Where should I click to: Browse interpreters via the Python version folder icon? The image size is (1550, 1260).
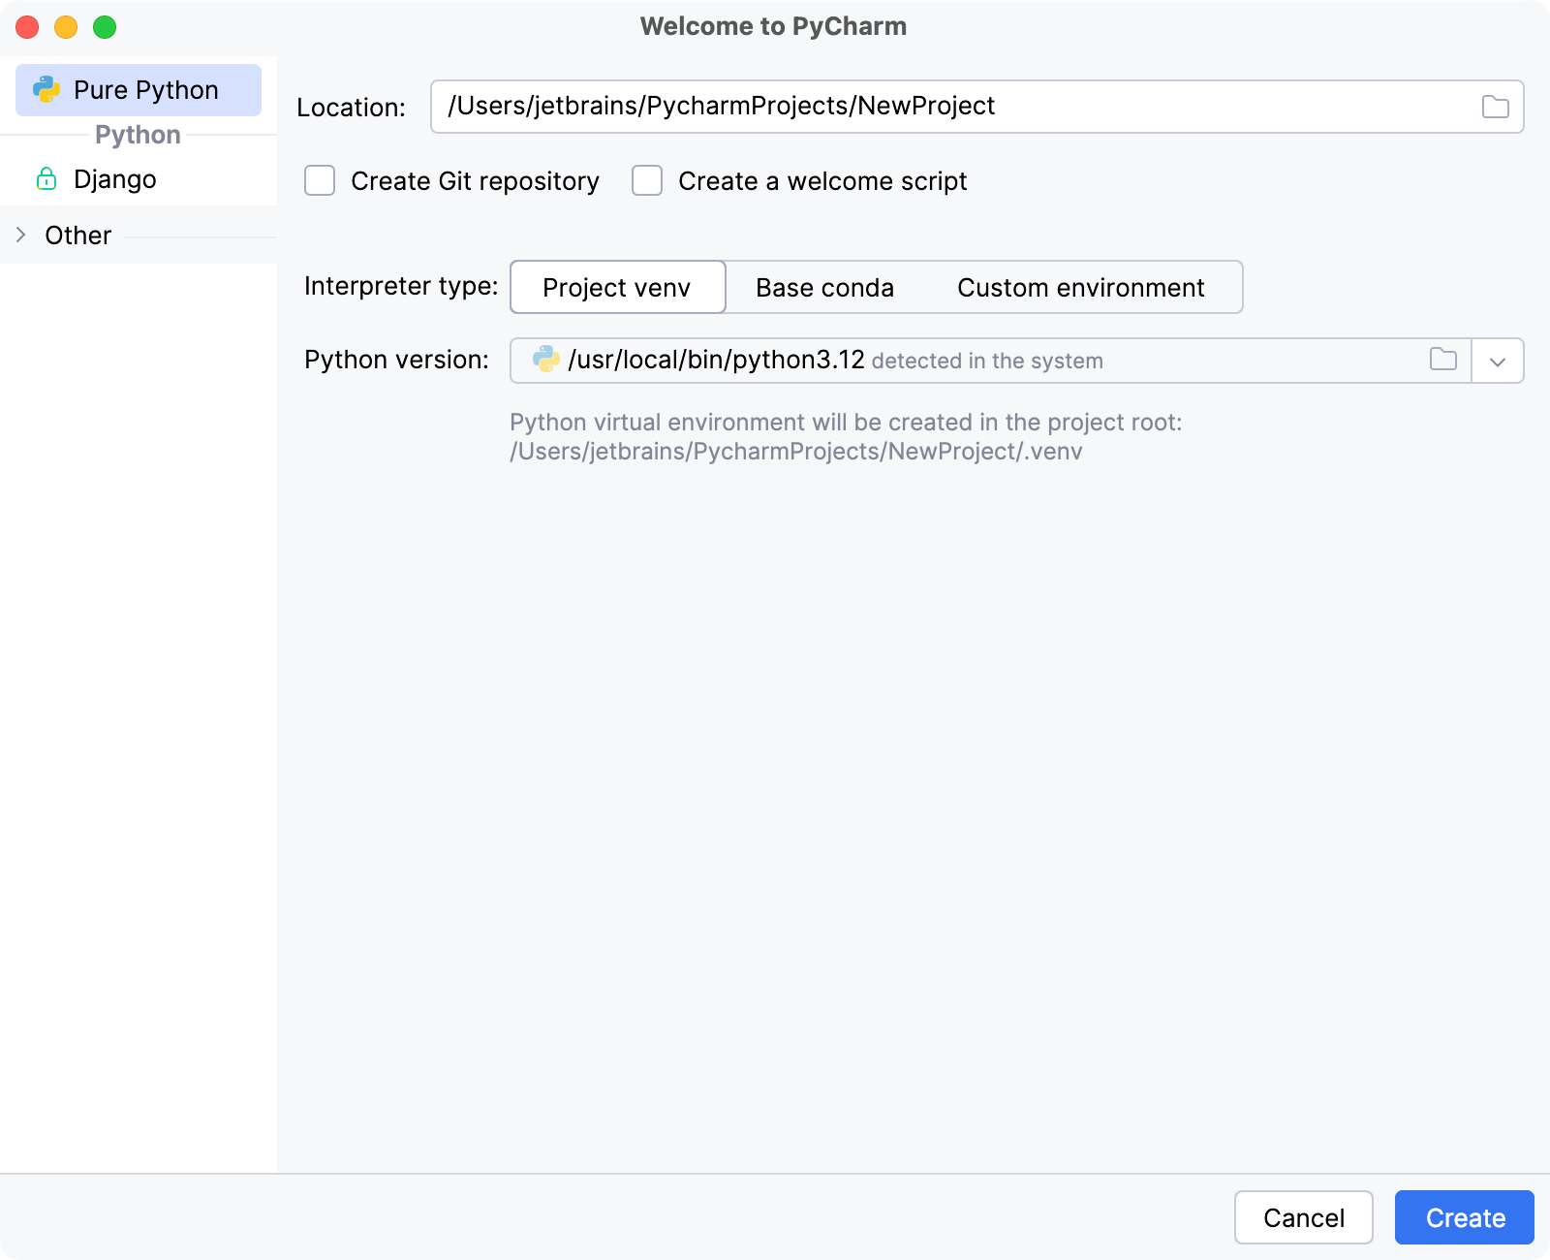[x=1442, y=360]
